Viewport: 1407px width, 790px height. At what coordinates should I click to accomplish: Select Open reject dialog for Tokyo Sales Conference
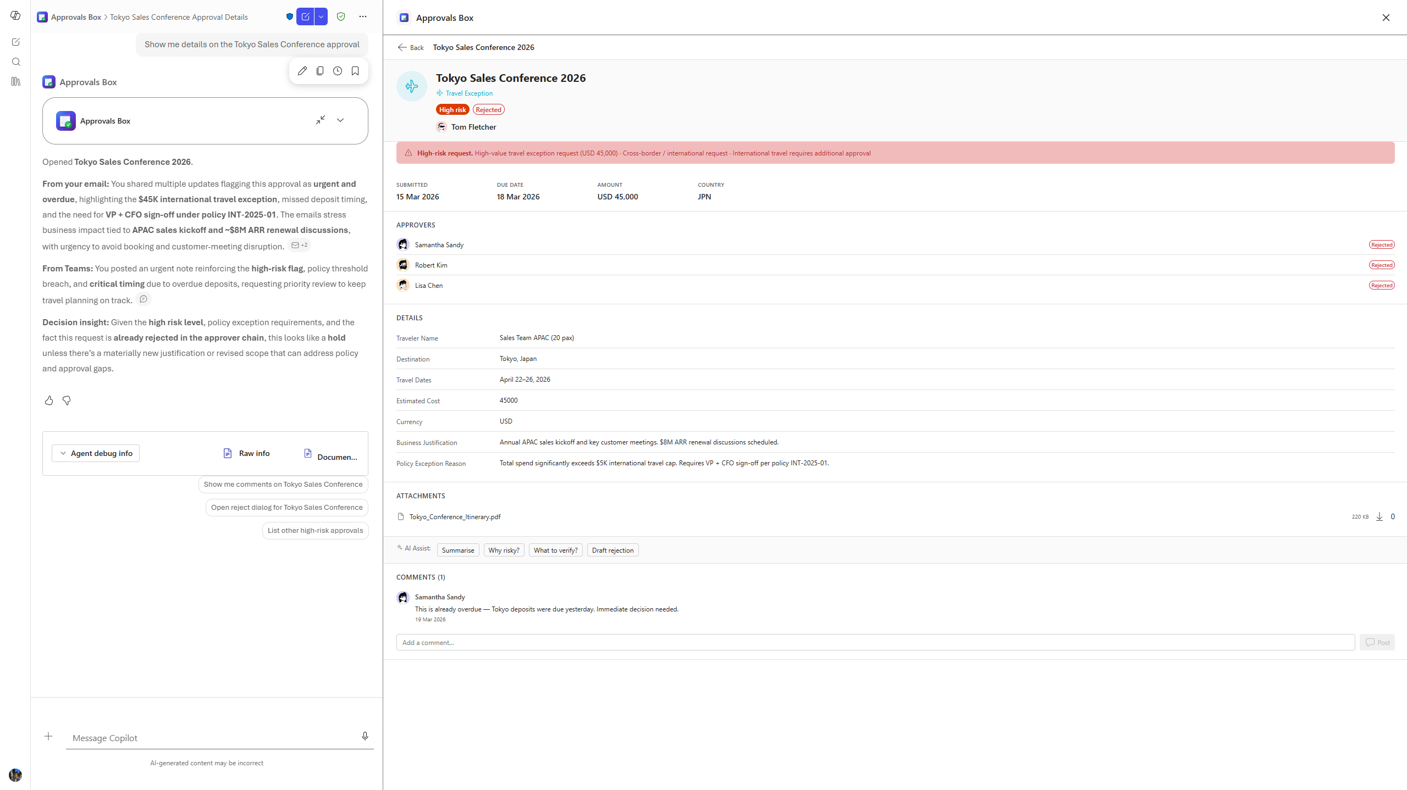(287, 507)
